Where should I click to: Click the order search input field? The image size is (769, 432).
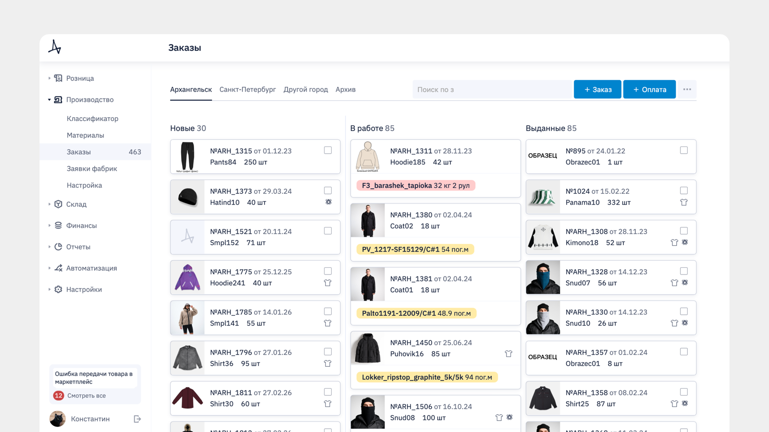(x=492, y=89)
